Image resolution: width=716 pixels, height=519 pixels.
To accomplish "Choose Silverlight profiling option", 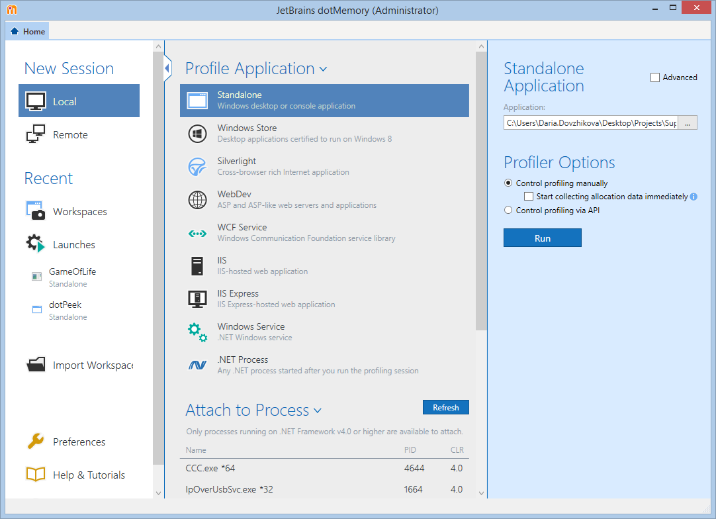I will click(324, 167).
